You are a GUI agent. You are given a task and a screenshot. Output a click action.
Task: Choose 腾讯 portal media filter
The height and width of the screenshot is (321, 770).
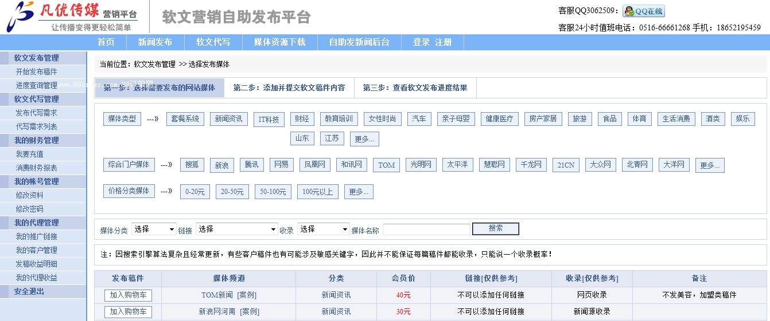click(251, 165)
